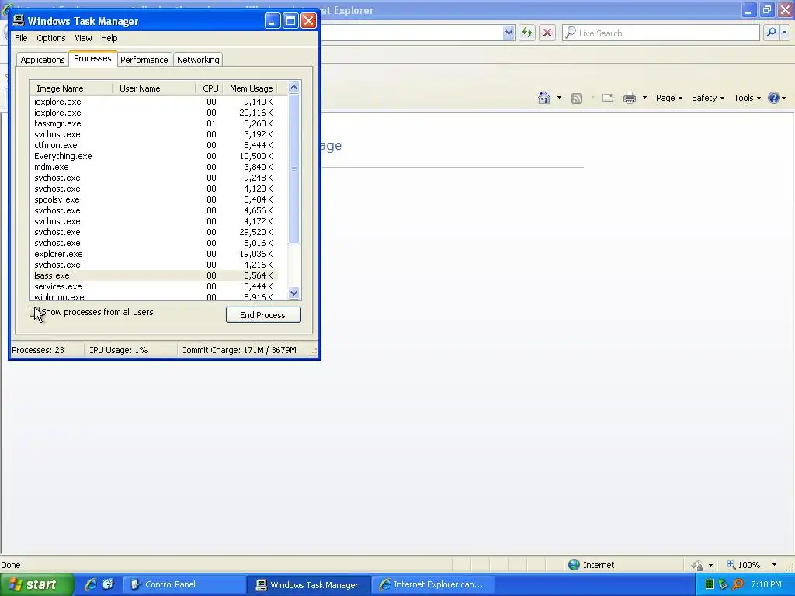Screen dimensions: 795x596
Task: Click the Stop red X icon
Action: pos(547,33)
